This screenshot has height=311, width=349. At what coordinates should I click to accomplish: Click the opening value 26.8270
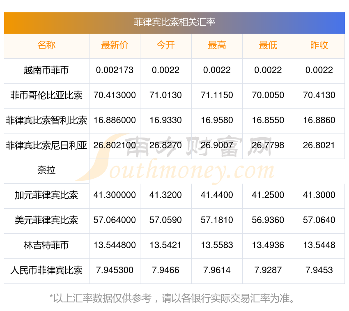tap(165, 145)
